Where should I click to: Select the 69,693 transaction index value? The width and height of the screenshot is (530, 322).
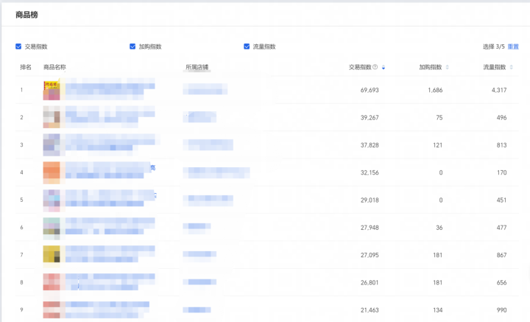click(x=370, y=91)
